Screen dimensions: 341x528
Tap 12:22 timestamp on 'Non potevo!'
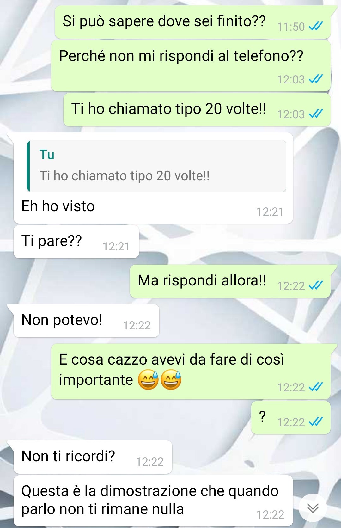click(x=137, y=325)
